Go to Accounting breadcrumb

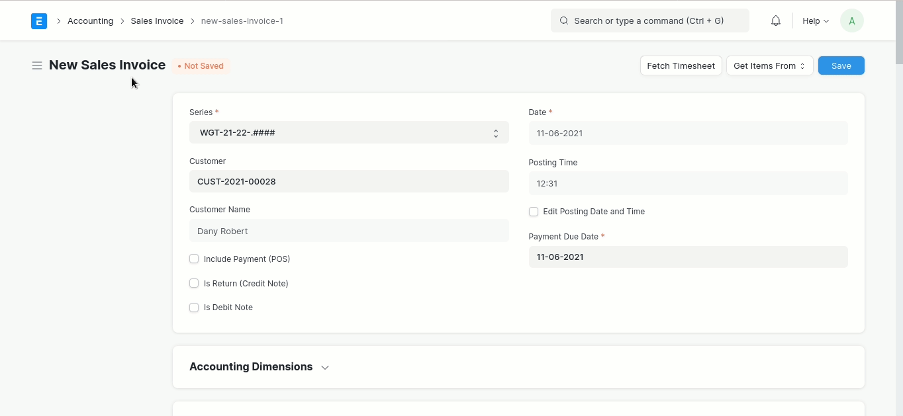pos(90,21)
